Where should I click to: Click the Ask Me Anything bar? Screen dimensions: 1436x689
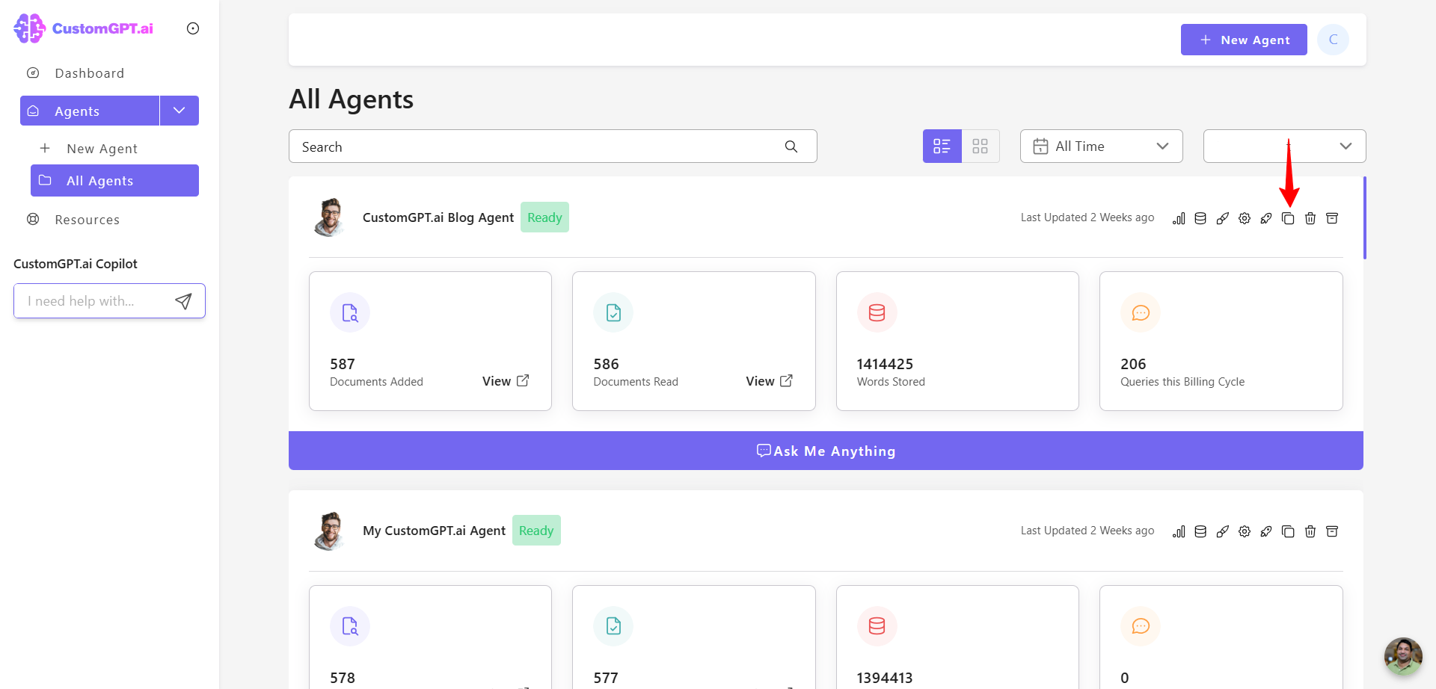pyautogui.click(x=826, y=451)
